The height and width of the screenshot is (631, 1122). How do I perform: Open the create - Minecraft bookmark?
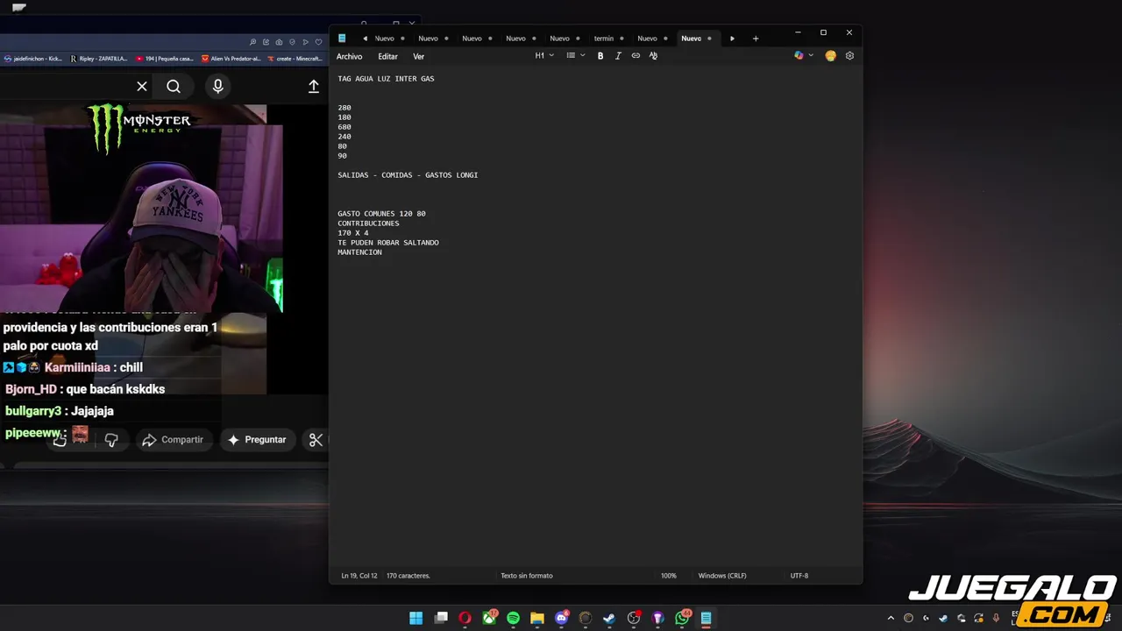[295, 59]
